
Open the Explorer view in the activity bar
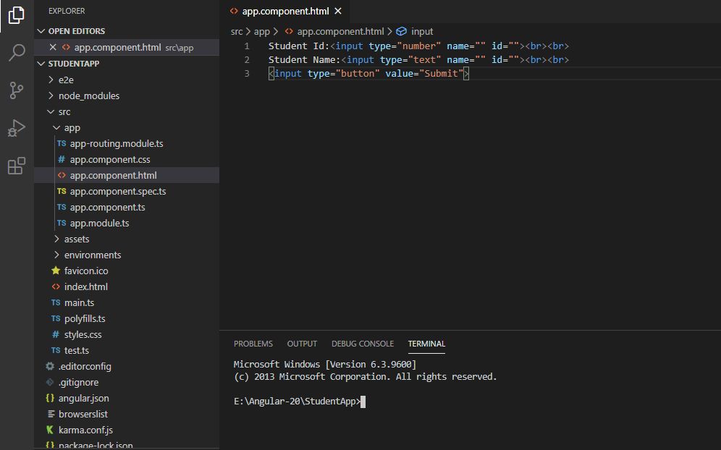[16, 14]
